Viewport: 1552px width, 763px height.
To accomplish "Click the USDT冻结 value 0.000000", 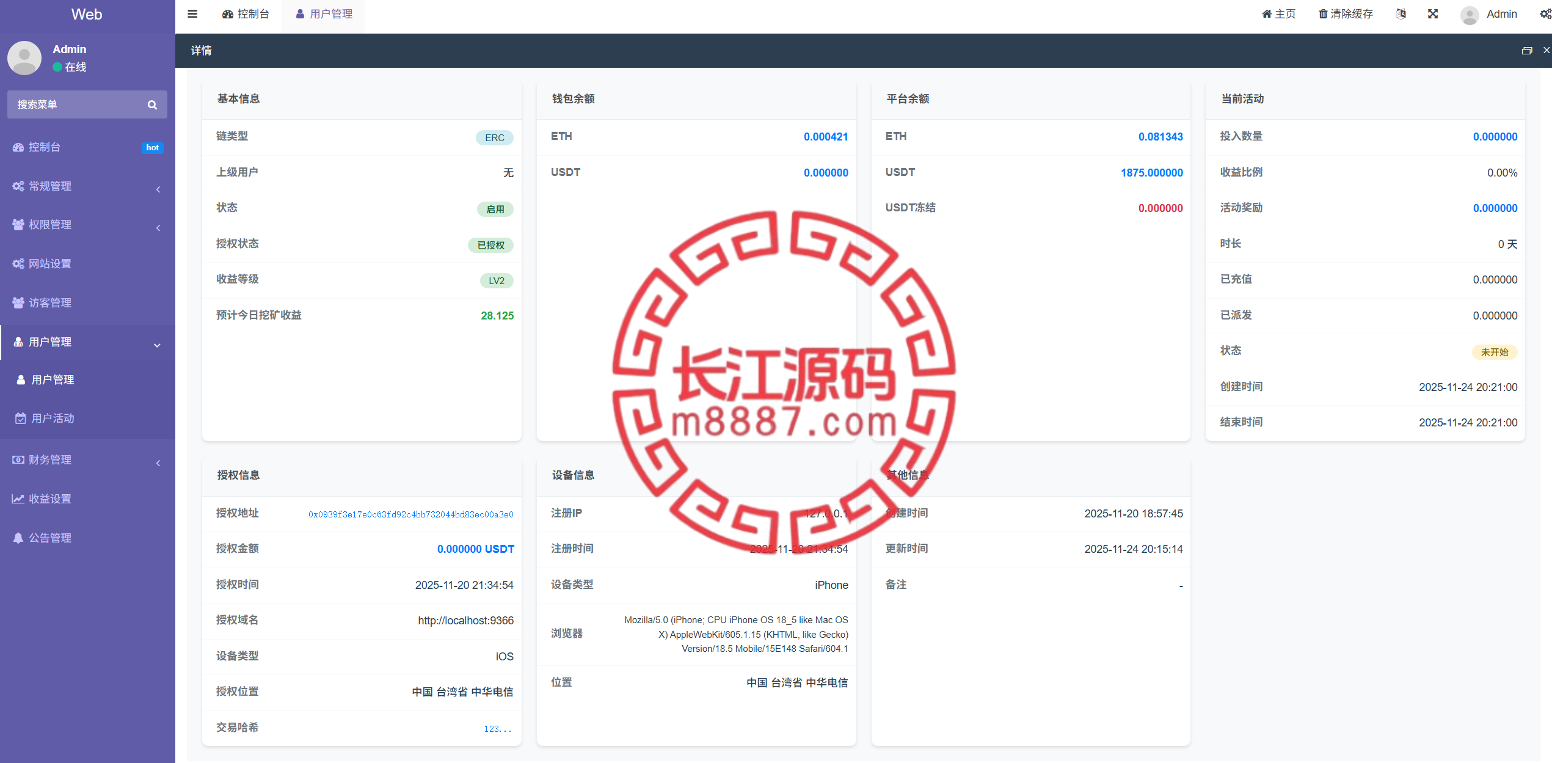I will click(x=1160, y=208).
